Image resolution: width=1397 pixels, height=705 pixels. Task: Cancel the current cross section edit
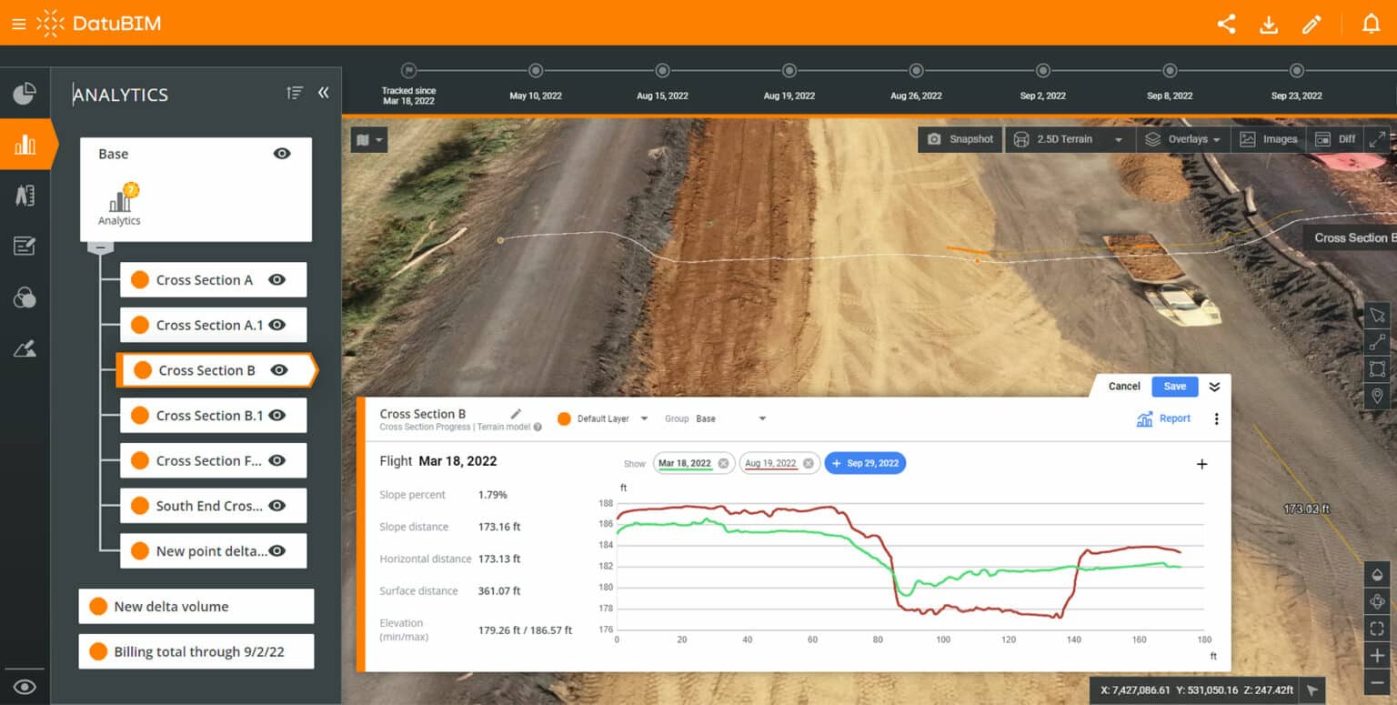point(1123,386)
